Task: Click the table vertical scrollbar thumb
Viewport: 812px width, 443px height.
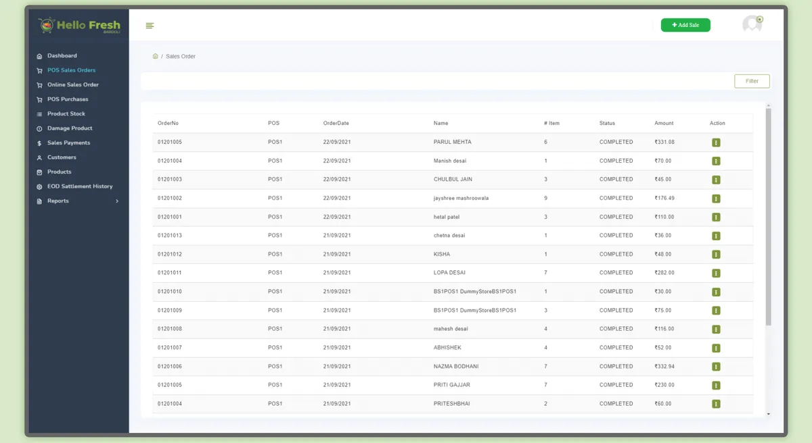Action: pos(768,216)
